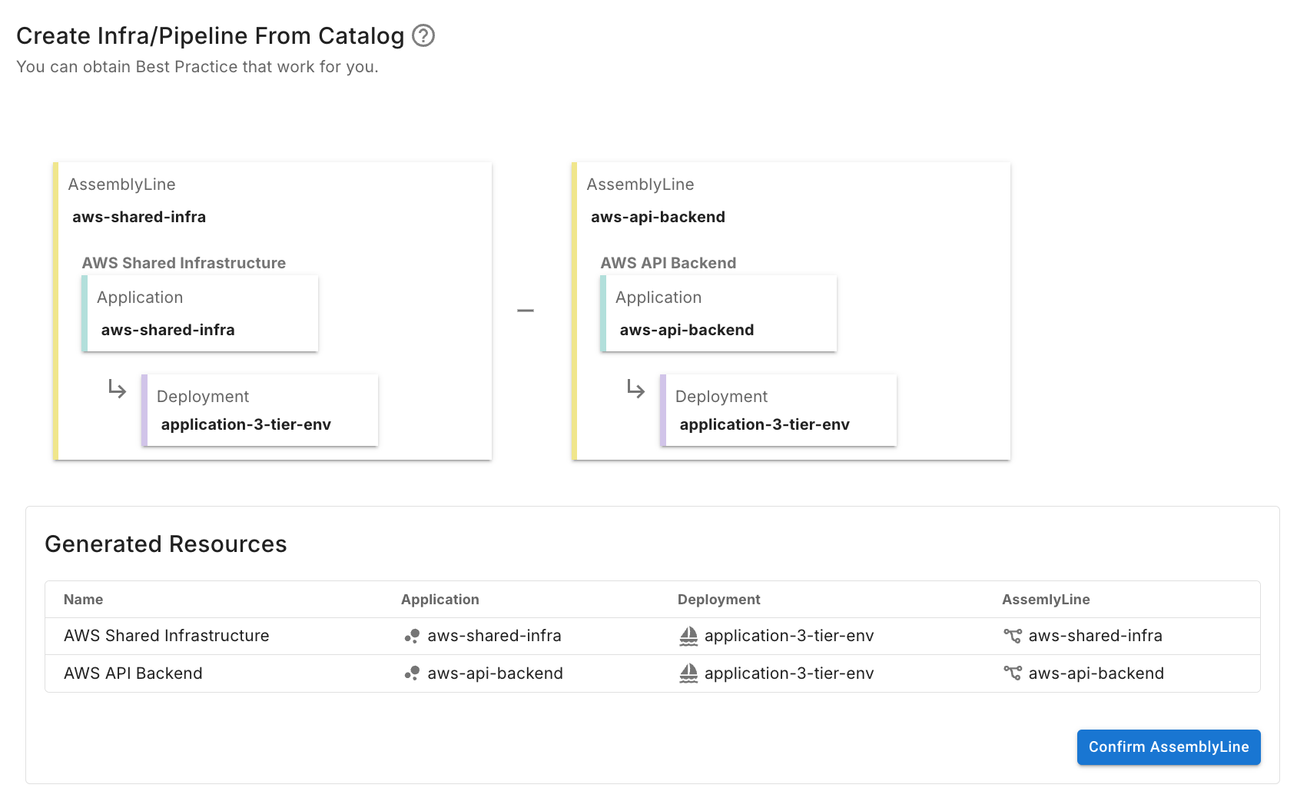Click the AWS API Backend table row name

coord(133,673)
